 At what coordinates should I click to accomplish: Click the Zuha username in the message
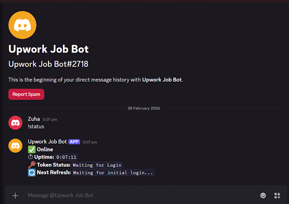click(x=34, y=119)
